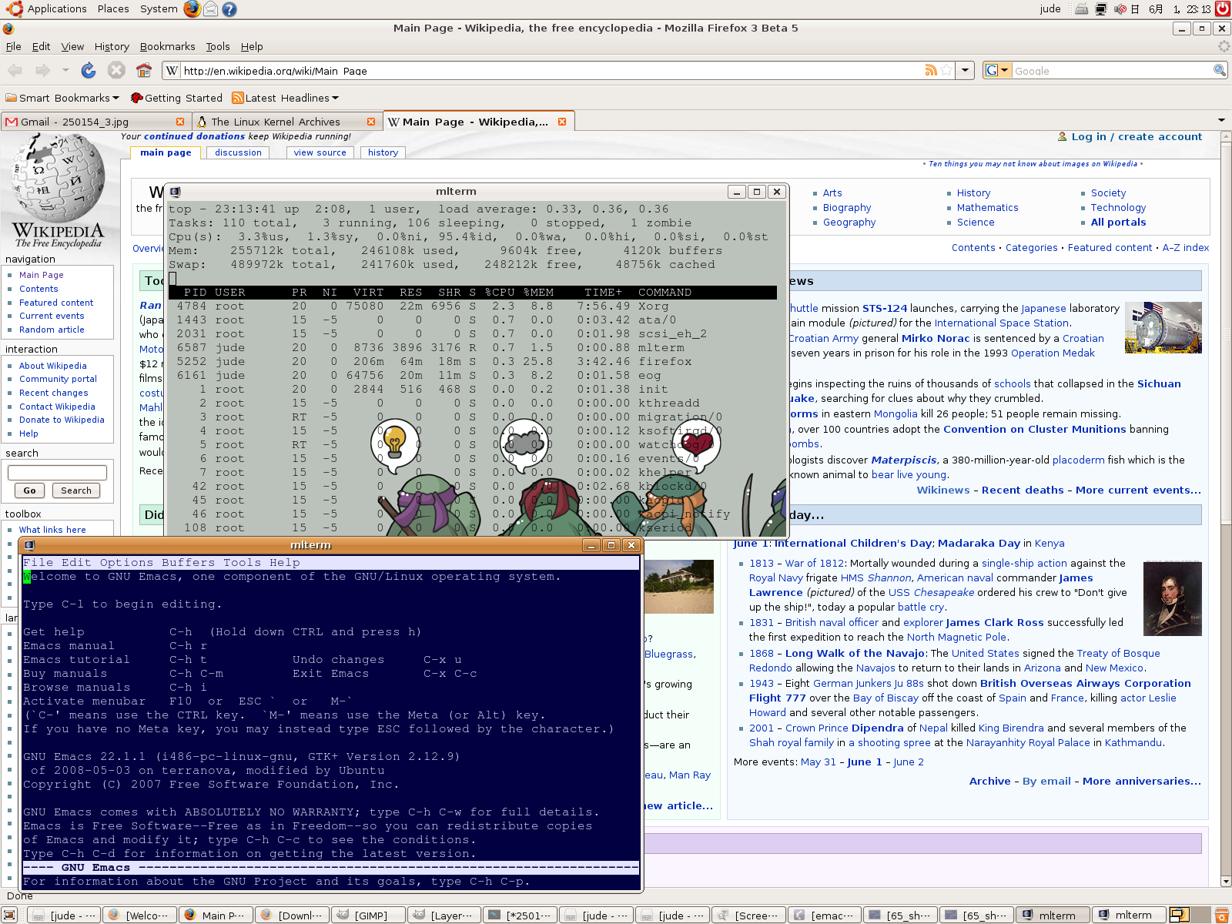1232x924 pixels.
Task: Click the Firefox Forward arrow button
Action: [42, 70]
